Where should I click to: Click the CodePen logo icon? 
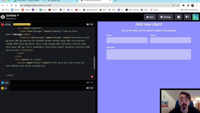pos(3,17)
